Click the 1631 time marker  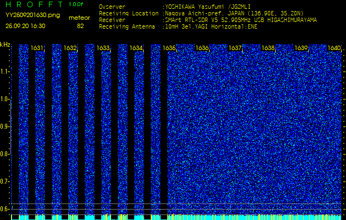point(37,48)
